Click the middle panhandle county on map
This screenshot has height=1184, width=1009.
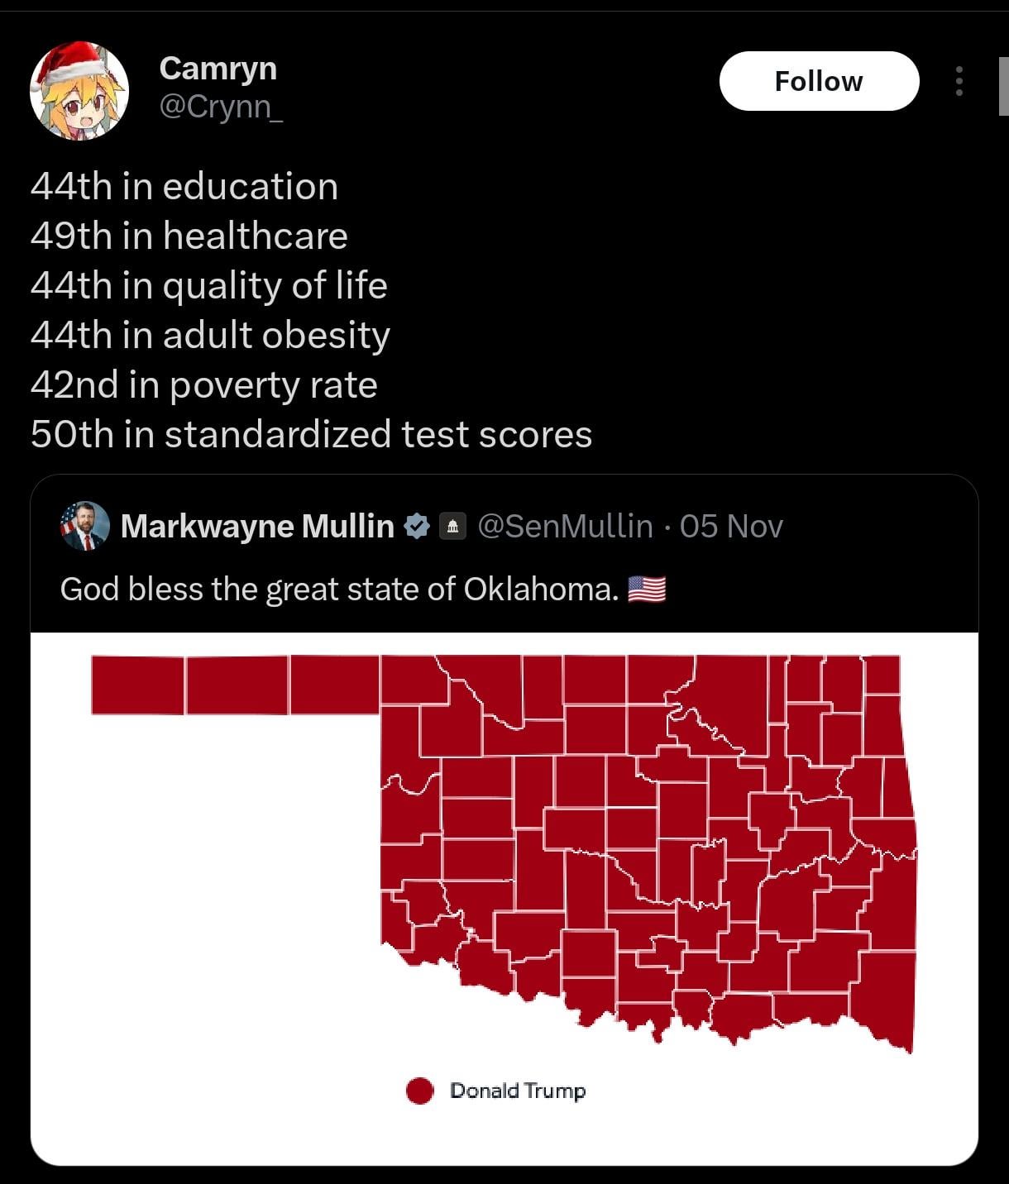click(x=237, y=685)
